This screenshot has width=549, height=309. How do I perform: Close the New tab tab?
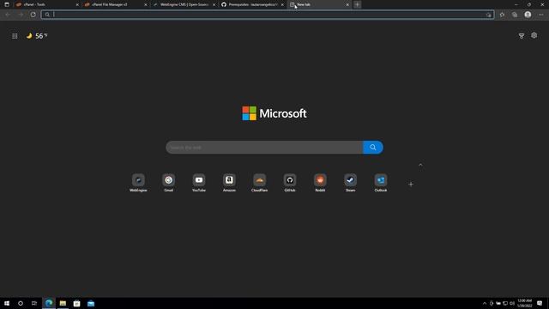click(347, 4)
